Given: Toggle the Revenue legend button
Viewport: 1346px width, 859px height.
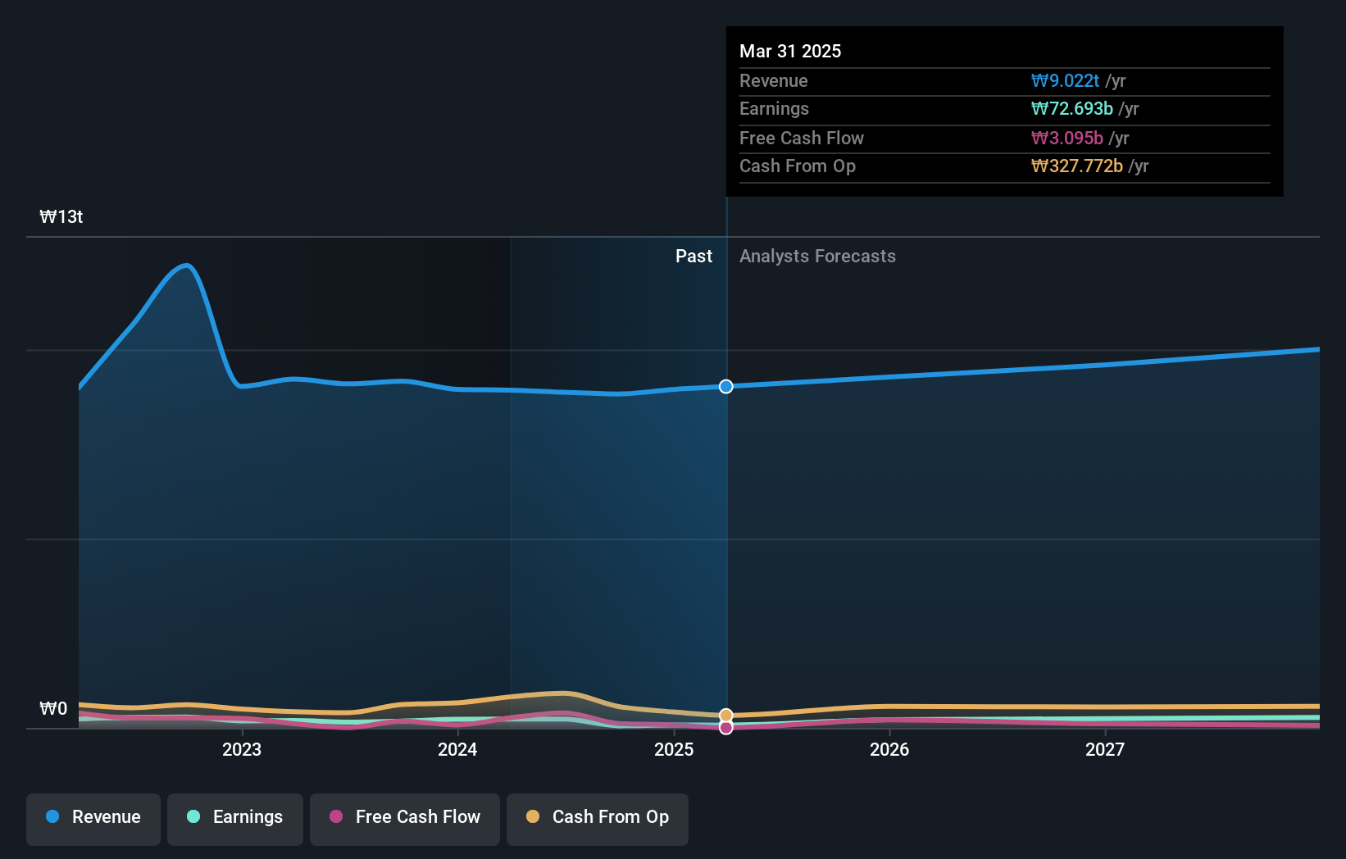Looking at the screenshot, I should tap(93, 819).
